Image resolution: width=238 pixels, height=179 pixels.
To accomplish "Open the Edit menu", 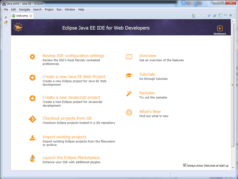I will tap(13, 9).
